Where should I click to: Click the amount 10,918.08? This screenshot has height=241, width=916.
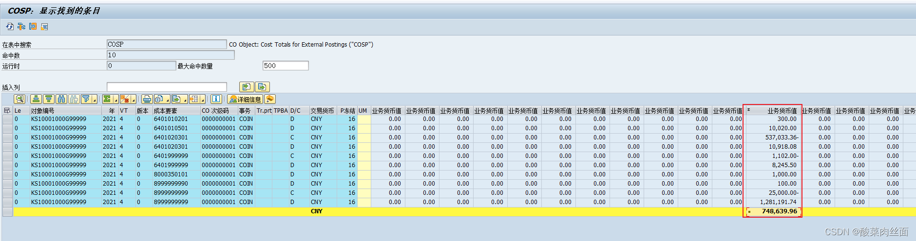782,147
